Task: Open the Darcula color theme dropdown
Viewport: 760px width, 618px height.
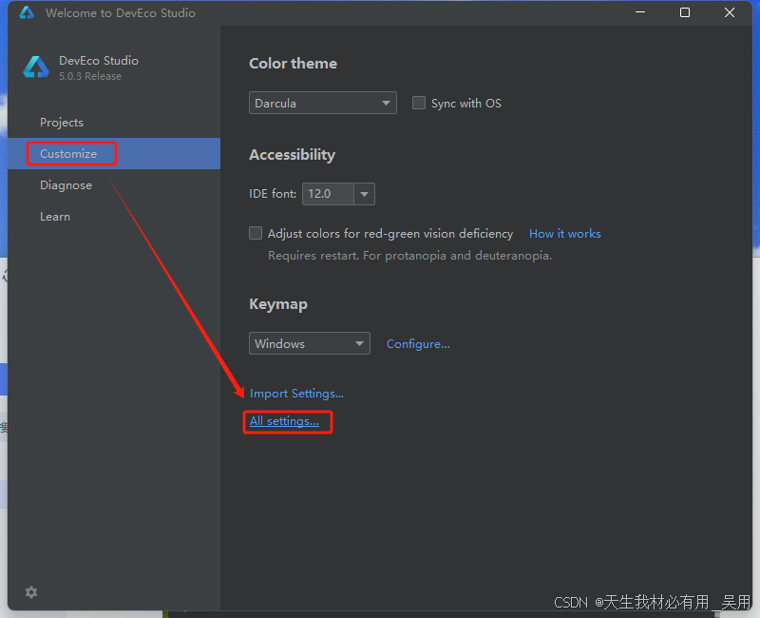Action: click(x=323, y=103)
